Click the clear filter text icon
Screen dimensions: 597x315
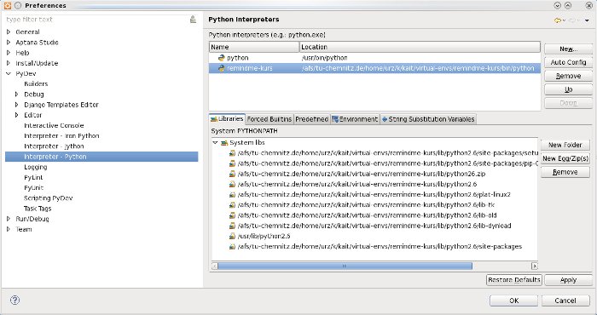tap(193, 20)
